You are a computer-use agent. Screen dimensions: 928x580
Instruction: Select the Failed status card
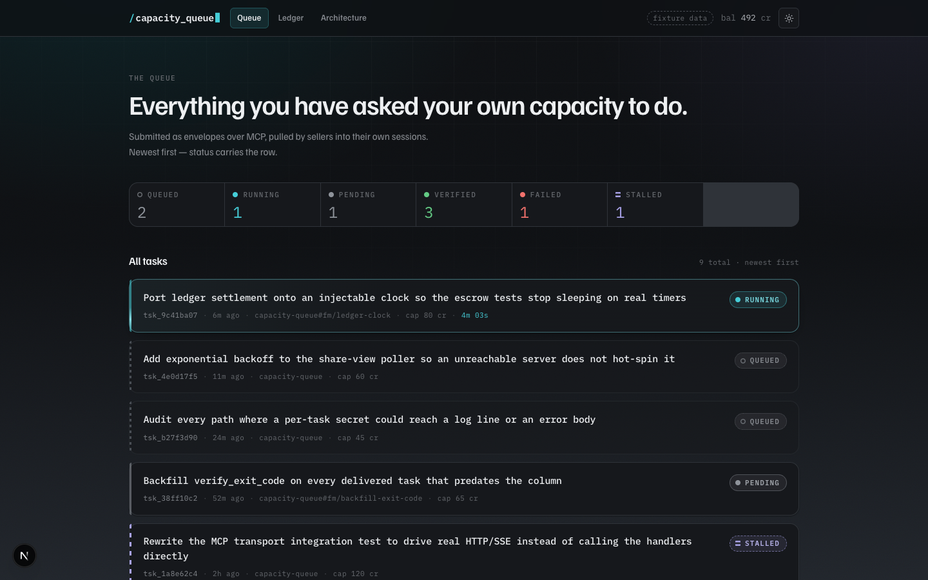pyautogui.click(x=559, y=204)
